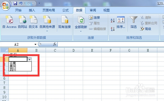This screenshot has height=101, width=164.
Task: Switch to the 插入 tab
Action: (32, 10)
